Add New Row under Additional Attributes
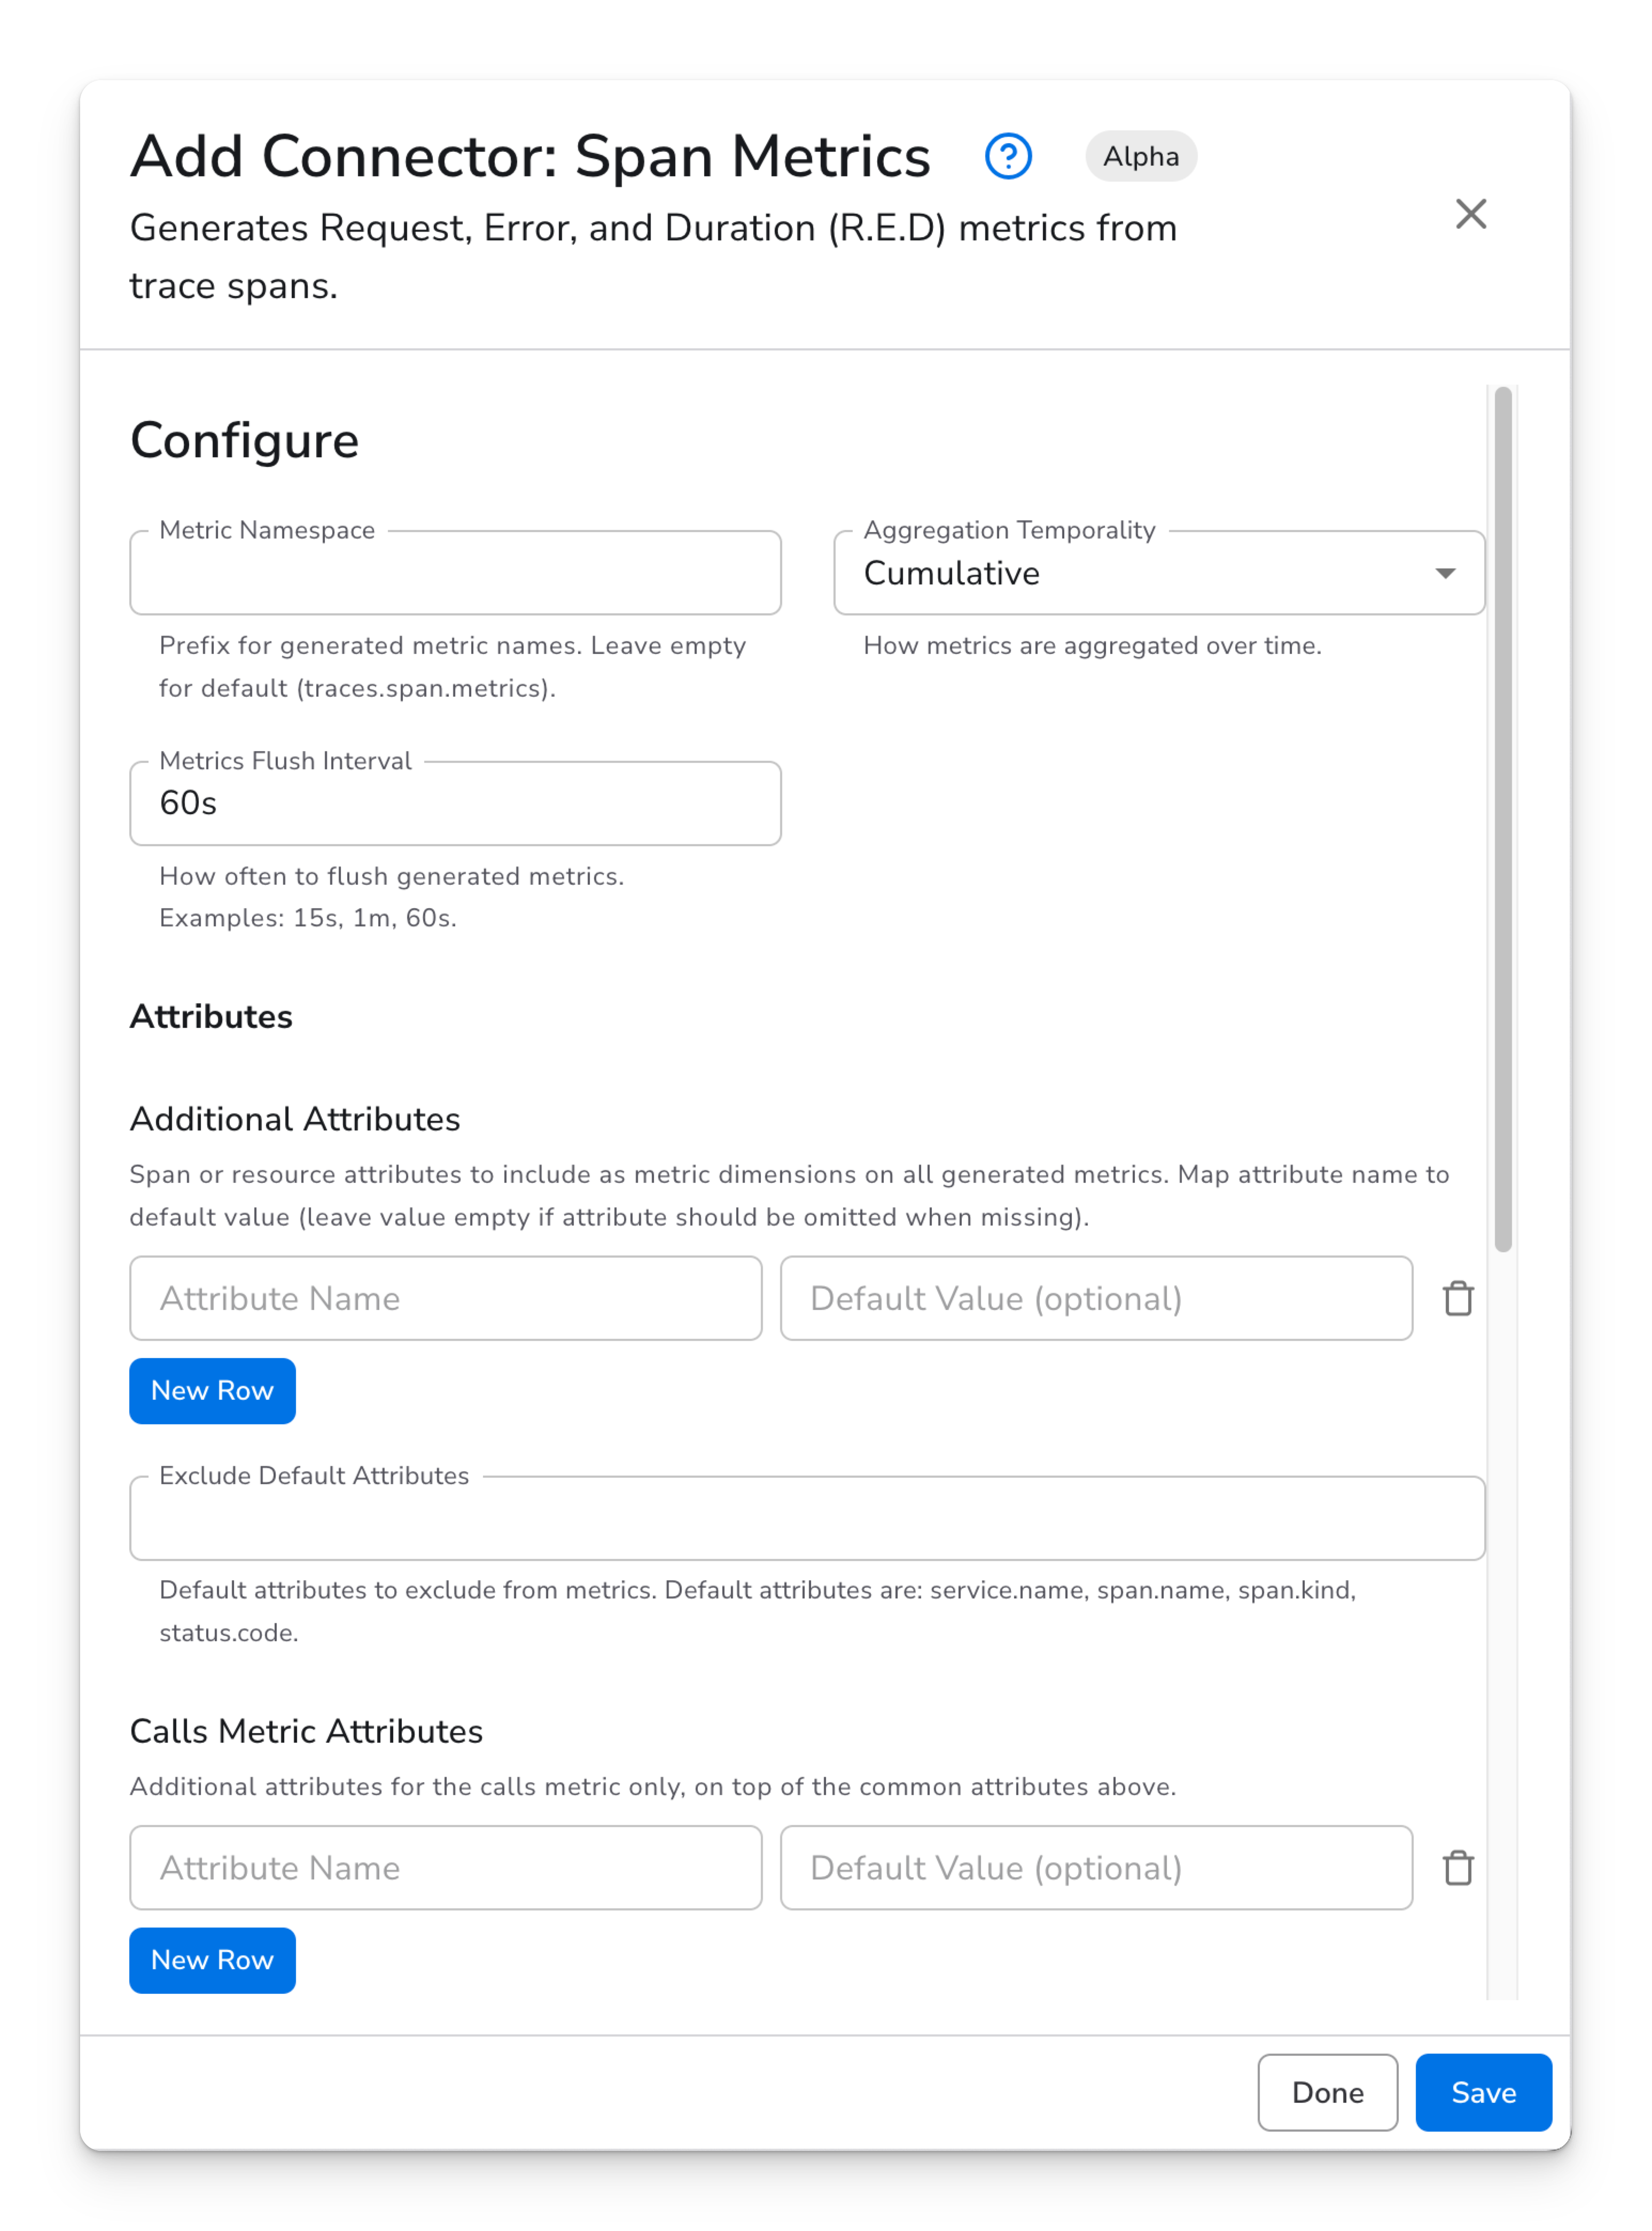This screenshot has width=1652, height=2231. [x=212, y=1390]
